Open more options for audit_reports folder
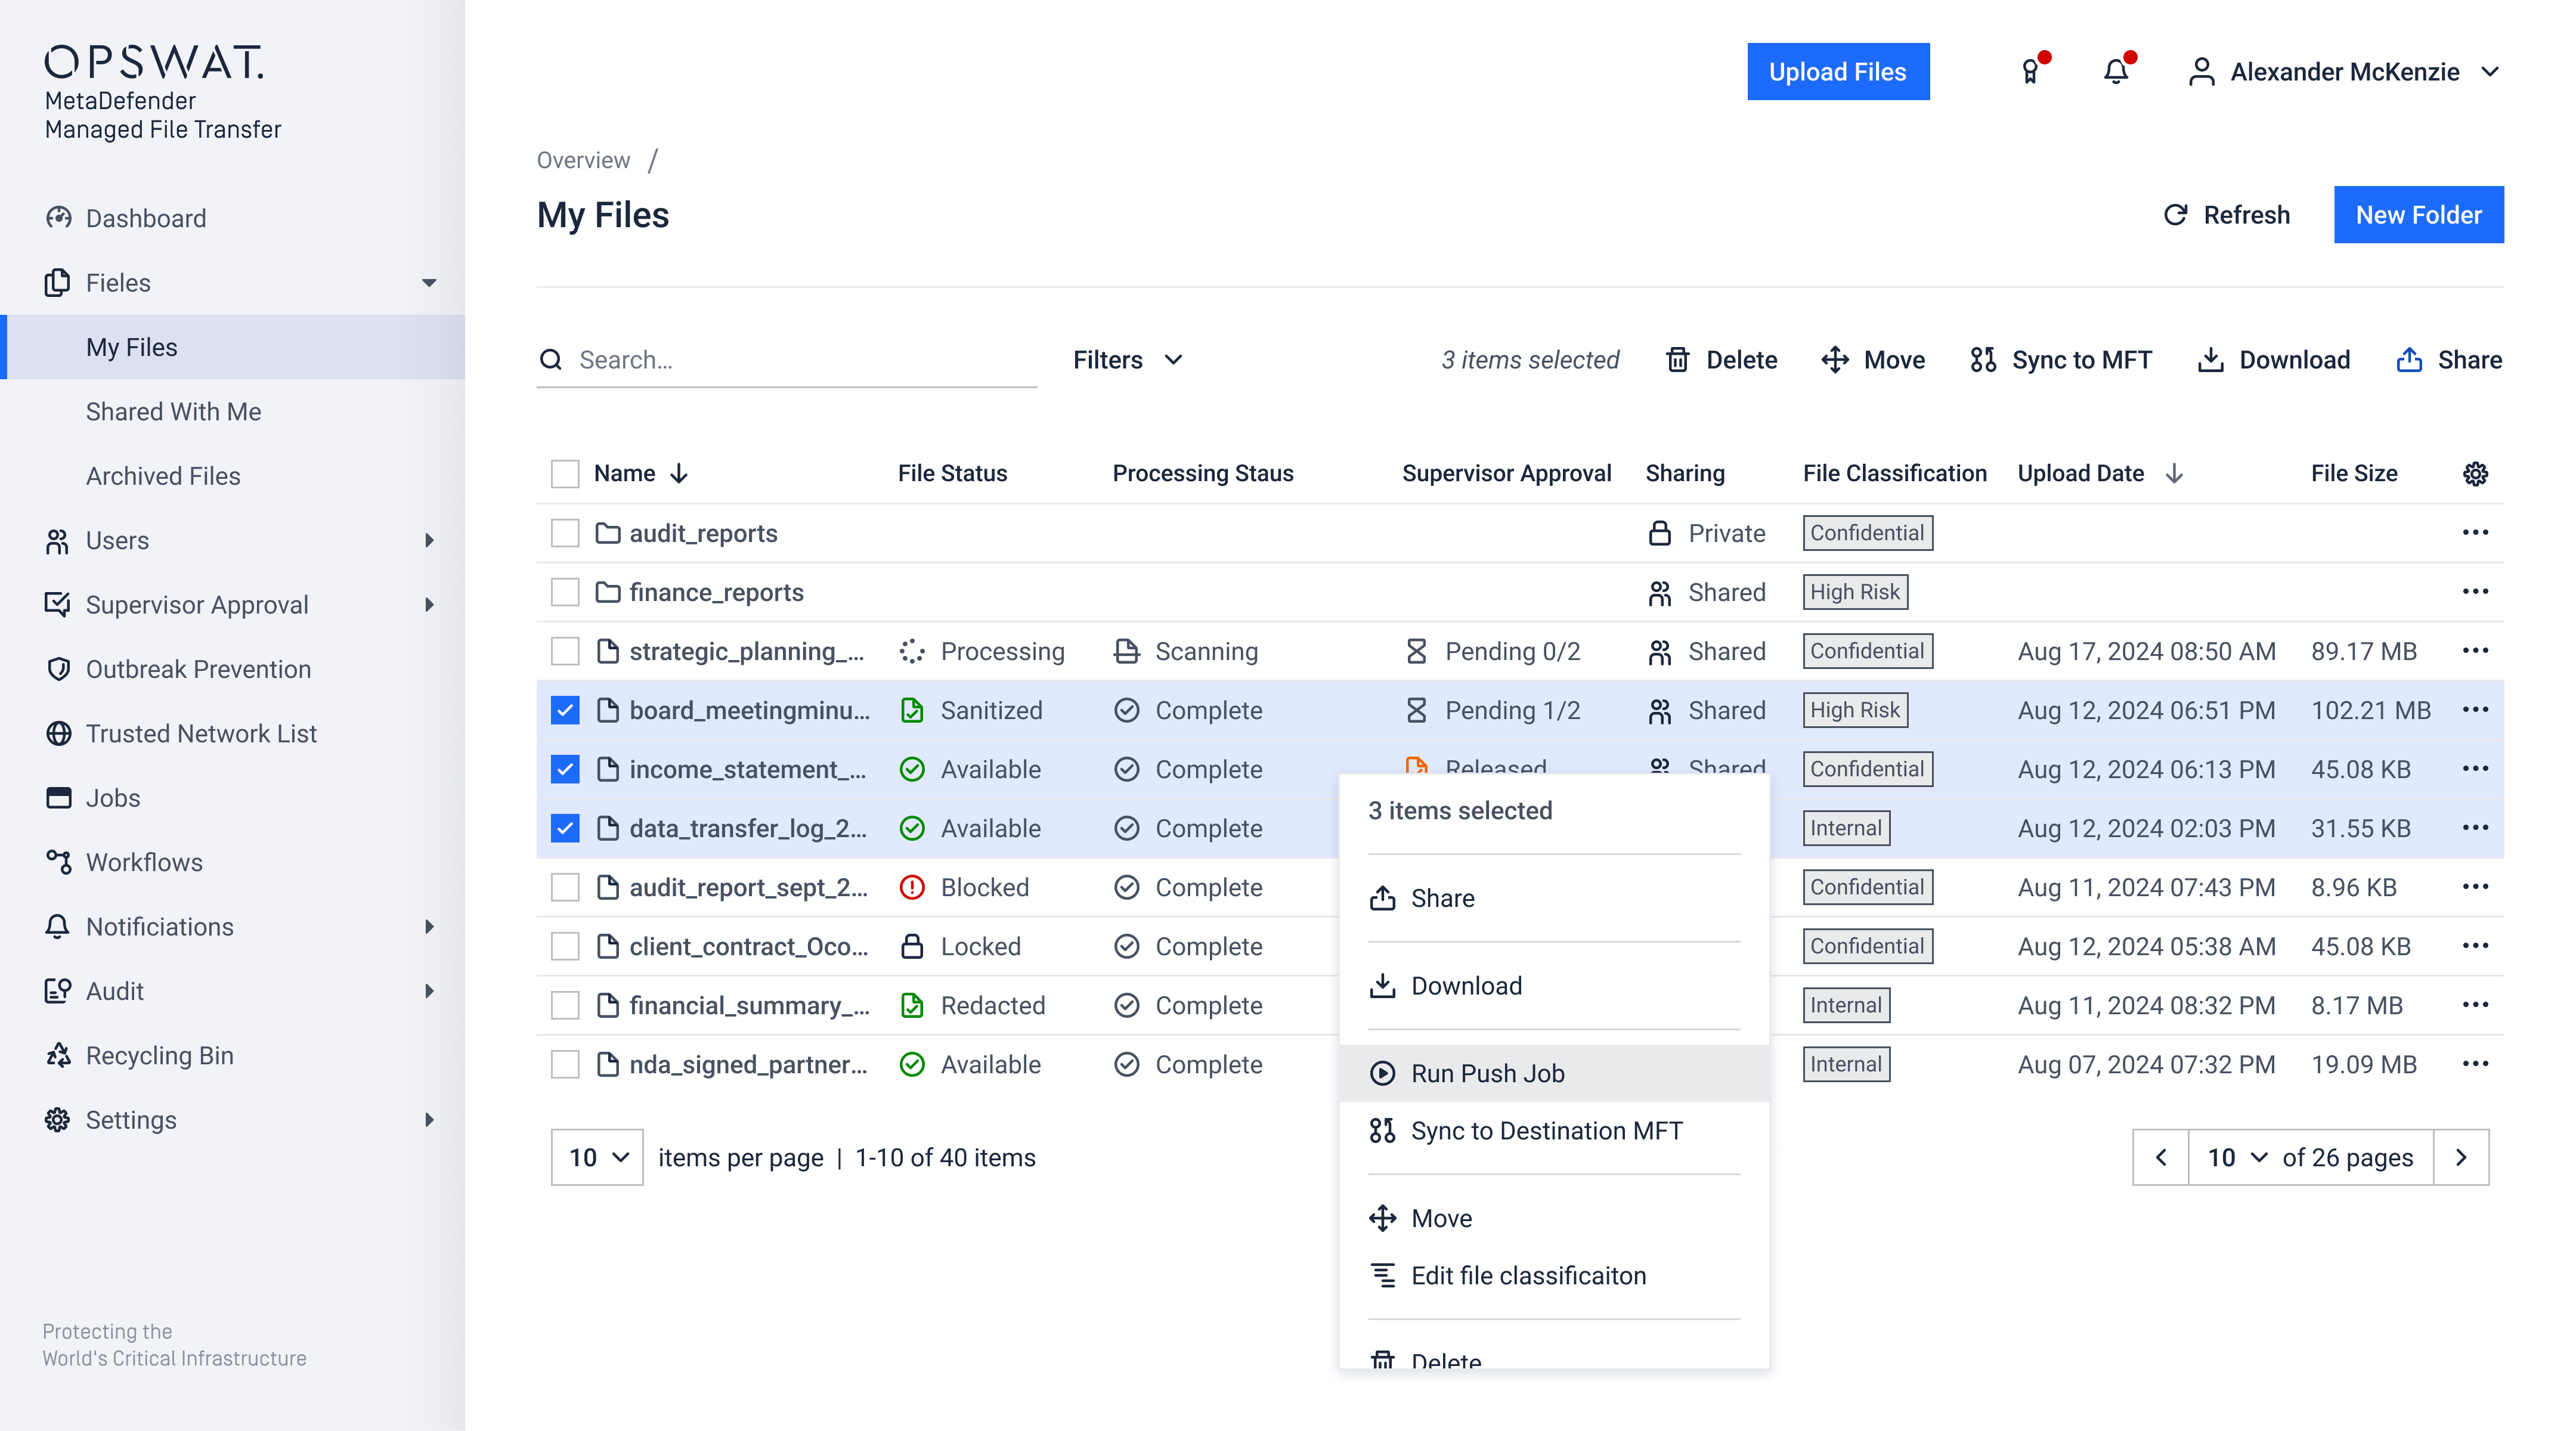Screen dimensions: 2576x1431 [2475, 533]
